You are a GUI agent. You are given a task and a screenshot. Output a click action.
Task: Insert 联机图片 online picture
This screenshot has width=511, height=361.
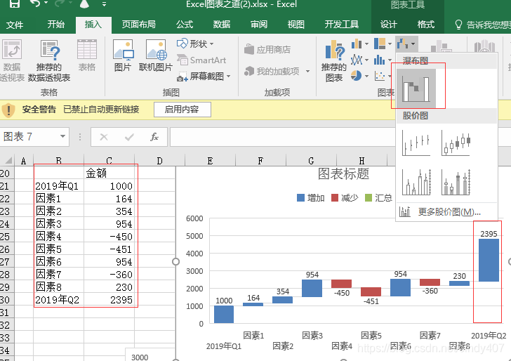point(156,55)
